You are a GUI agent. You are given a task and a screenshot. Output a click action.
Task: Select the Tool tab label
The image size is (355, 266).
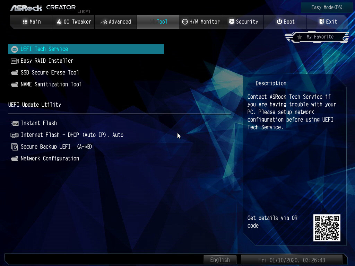tap(162, 22)
